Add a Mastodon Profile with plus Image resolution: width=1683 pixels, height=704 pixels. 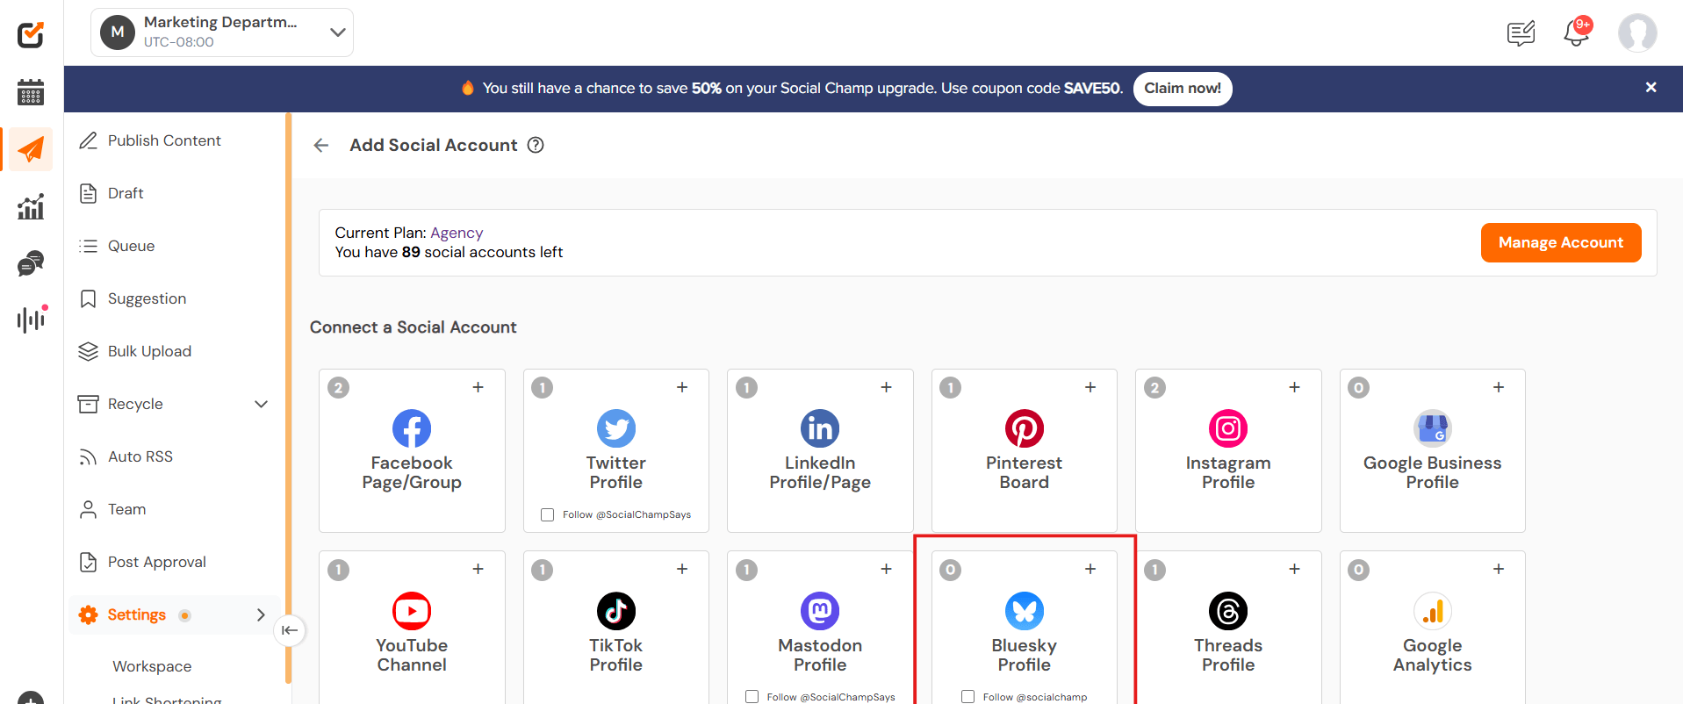coord(887,569)
